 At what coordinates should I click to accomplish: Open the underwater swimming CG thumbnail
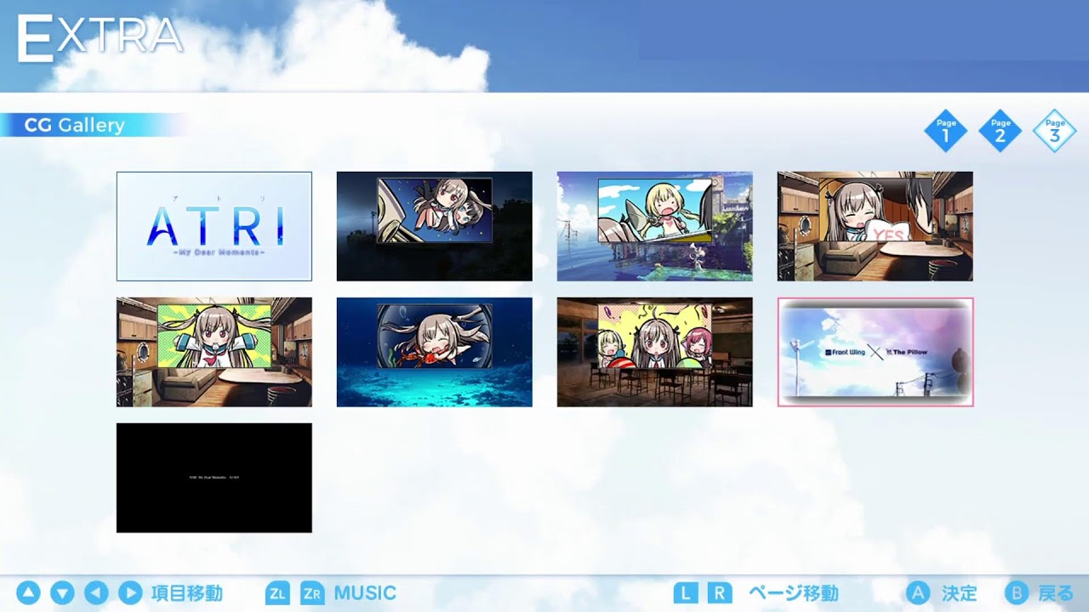coord(434,351)
